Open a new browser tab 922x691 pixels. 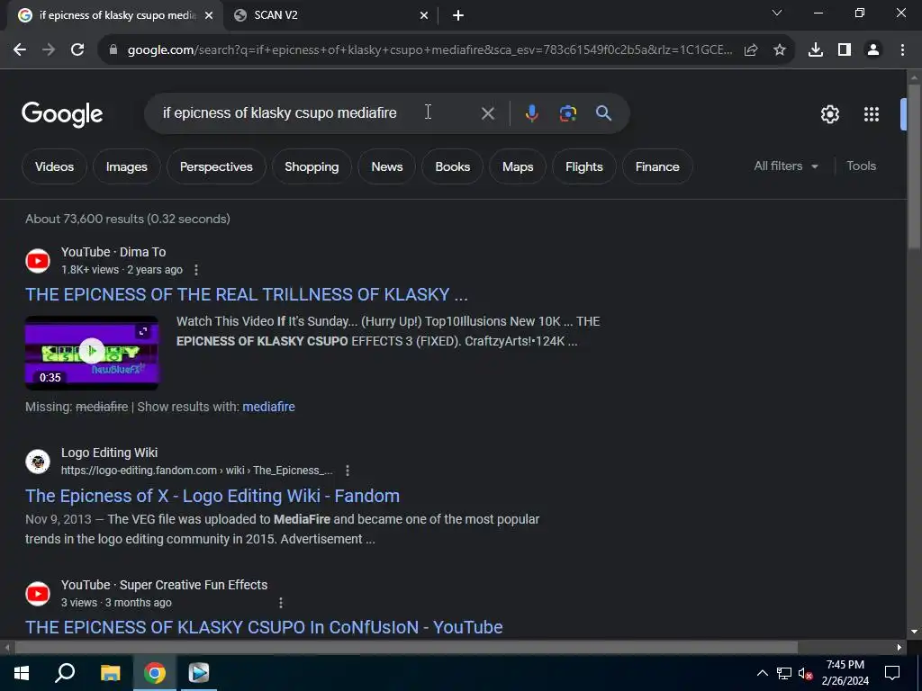(458, 15)
